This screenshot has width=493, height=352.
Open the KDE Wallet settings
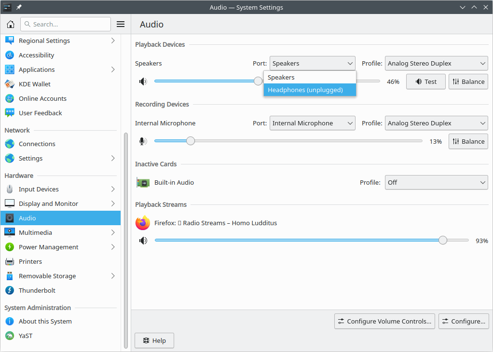coord(34,84)
